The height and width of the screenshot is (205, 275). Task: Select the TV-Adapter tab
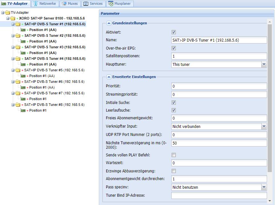point(15,4)
